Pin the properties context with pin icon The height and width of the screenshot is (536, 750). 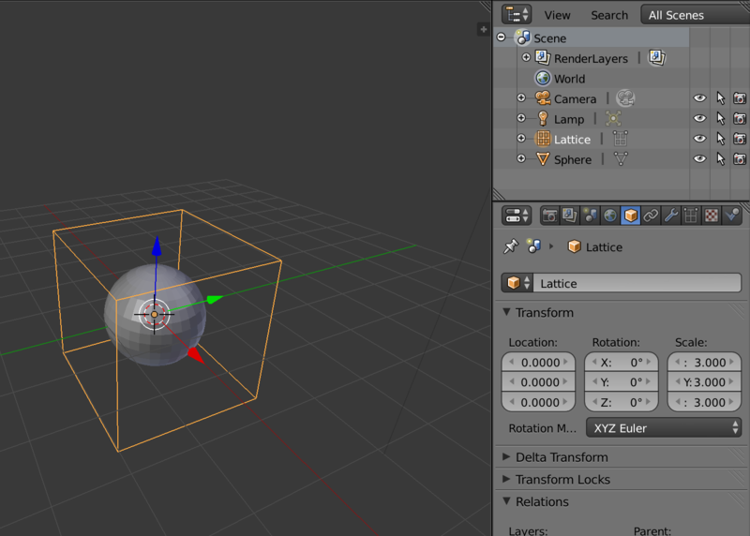pyautogui.click(x=511, y=246)
